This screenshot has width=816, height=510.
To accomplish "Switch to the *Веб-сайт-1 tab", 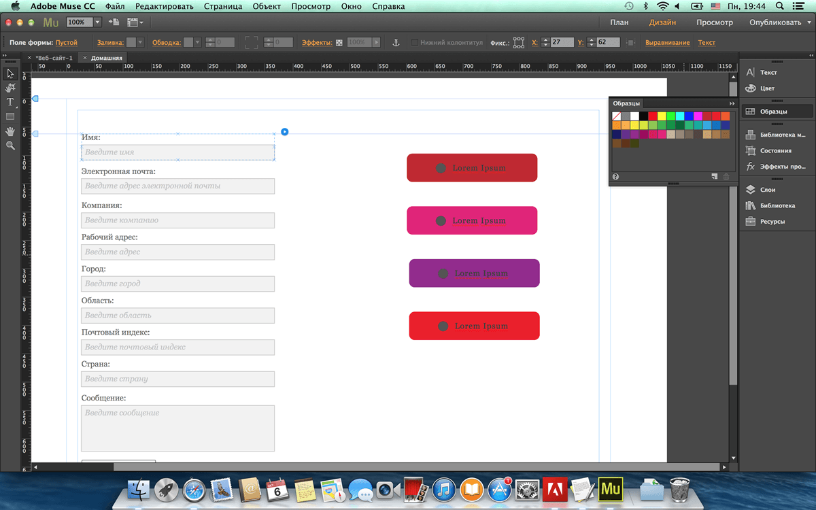I will point(54,58).
